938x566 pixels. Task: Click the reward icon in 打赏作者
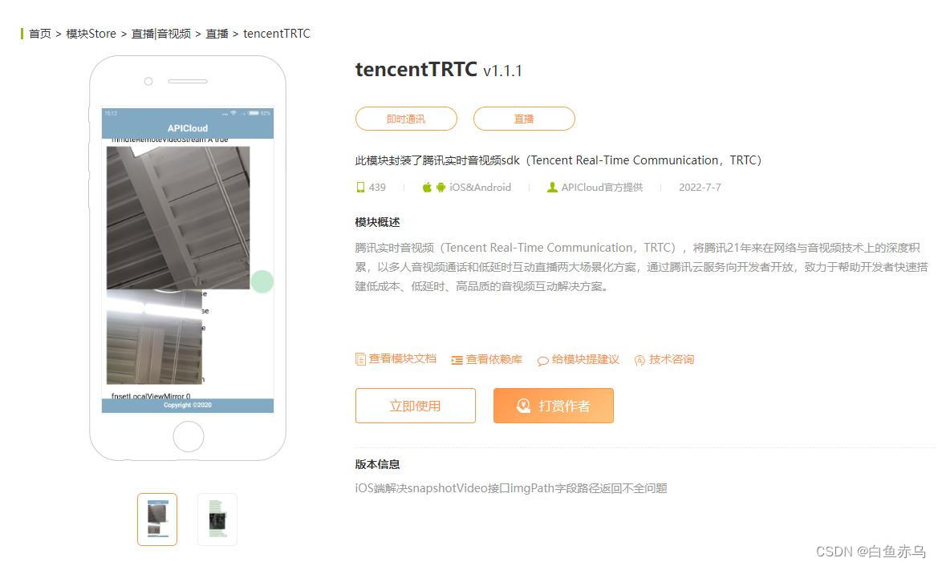click(523, 406)
